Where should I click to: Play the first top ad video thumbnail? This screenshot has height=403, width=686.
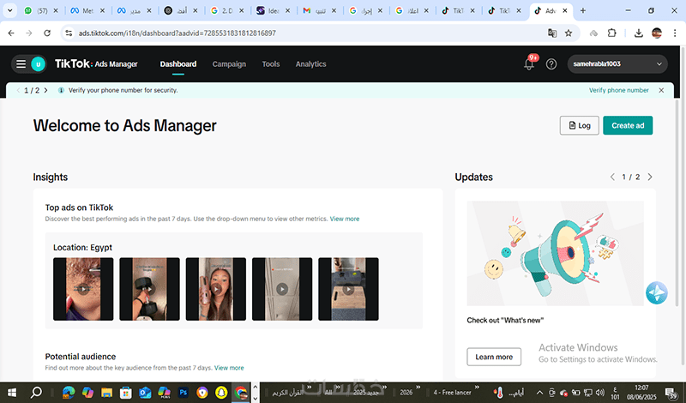point(83,289)
